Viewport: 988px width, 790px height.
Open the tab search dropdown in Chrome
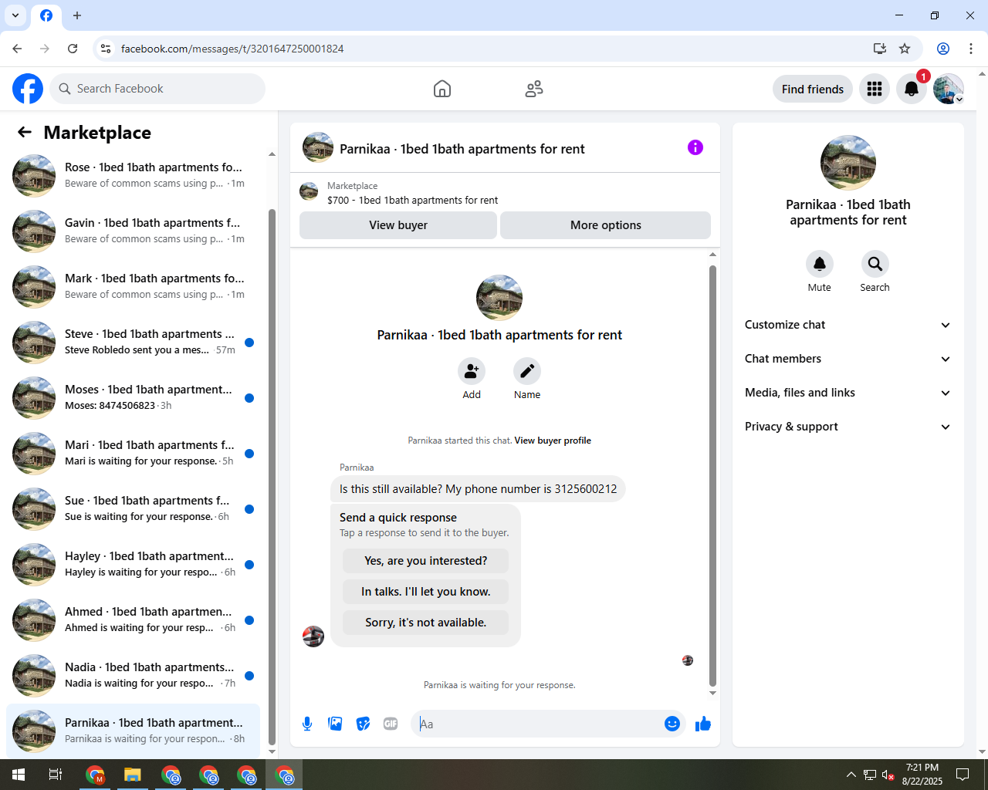(x=15, y=15)
